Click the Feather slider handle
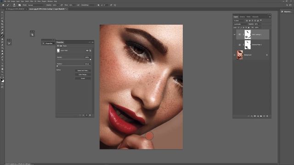The image size is (294, 165). pos(57,66)
